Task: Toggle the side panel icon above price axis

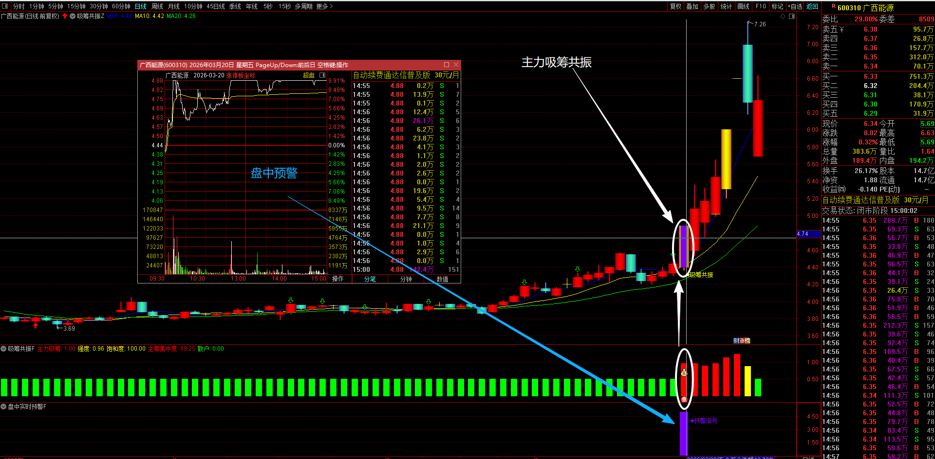Action: coord(792,17)
